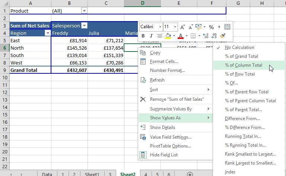Image resolution: width=286 pixels, height=176 pixels.
Task: Click Increase Font Size icon
Action: tap(182, 27)
